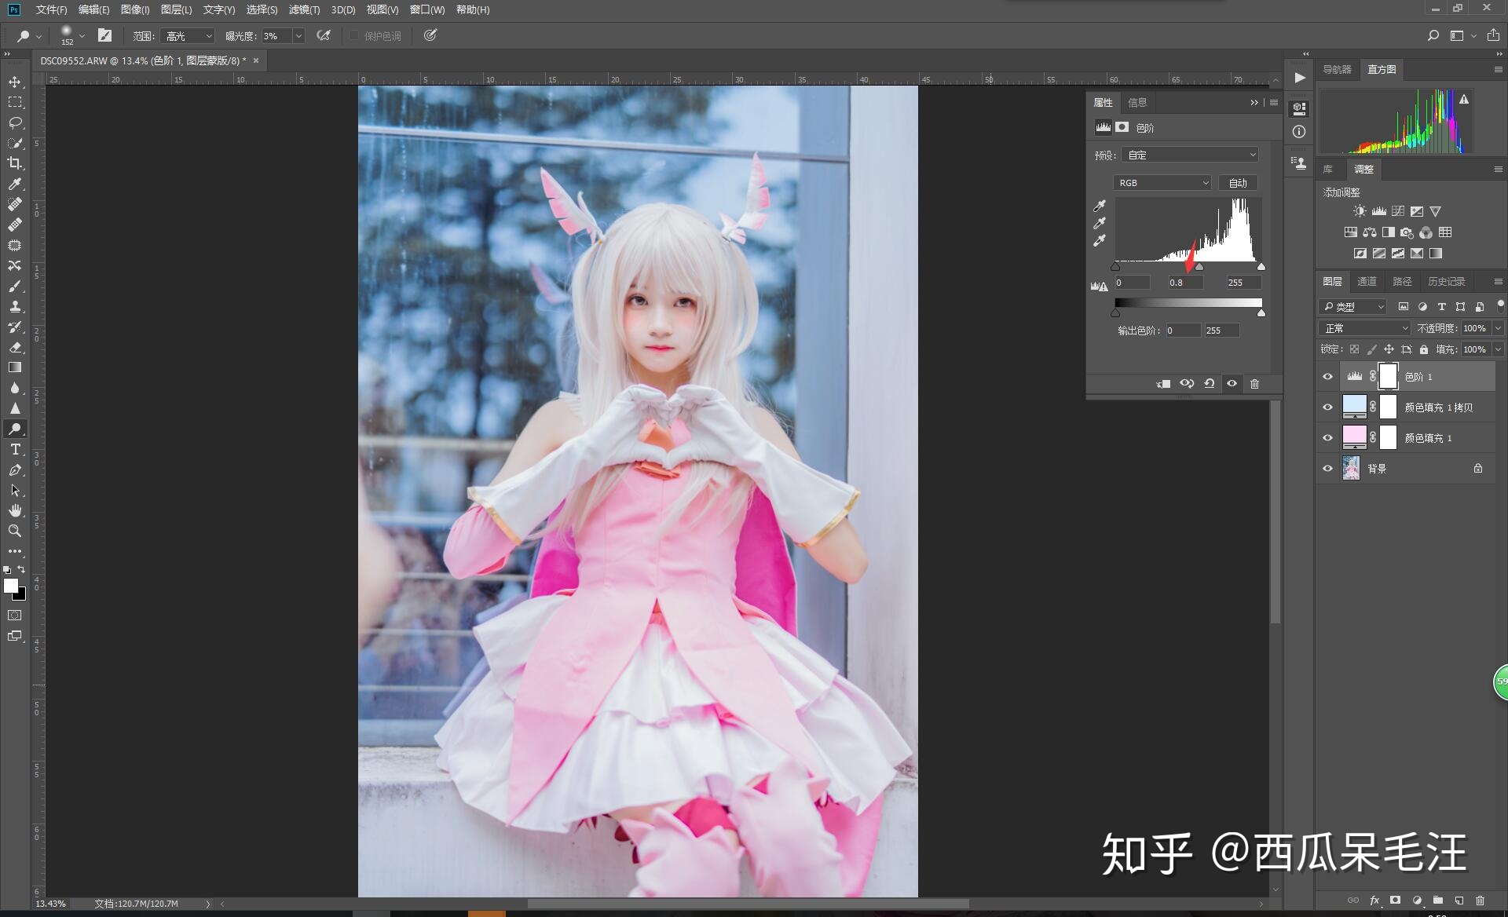Select the Clone Stamp tool
This screenshot has width=1508, height=917.
pos(15,306)
